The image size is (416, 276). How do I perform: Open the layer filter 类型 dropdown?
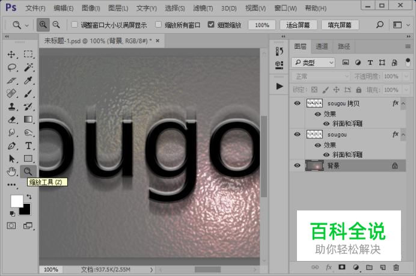click(x=313, y=63)
